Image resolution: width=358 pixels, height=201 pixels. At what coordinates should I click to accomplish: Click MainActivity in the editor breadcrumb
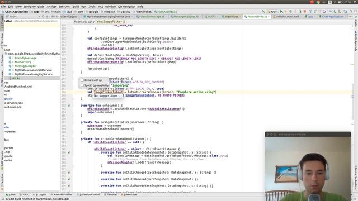coord(84,22)
